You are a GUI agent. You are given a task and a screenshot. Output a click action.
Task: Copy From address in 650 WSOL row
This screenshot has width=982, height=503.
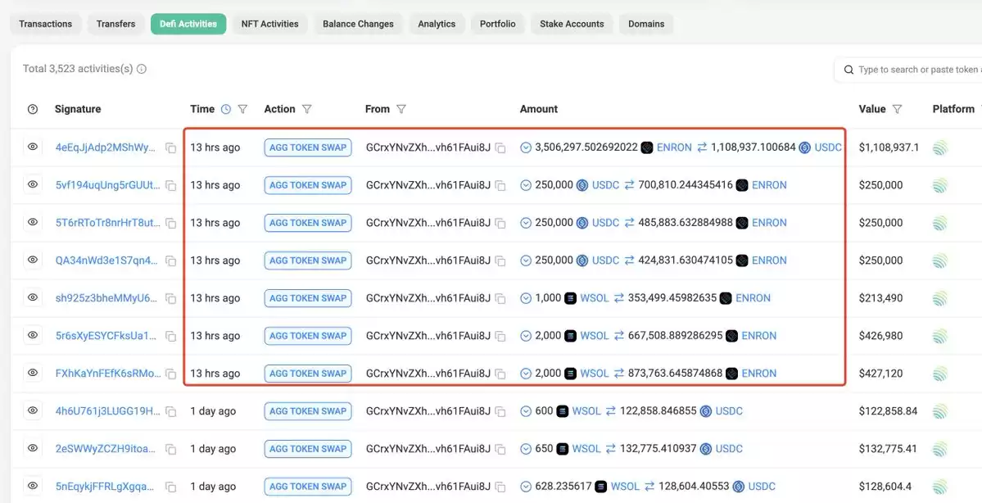coord(500,449)
